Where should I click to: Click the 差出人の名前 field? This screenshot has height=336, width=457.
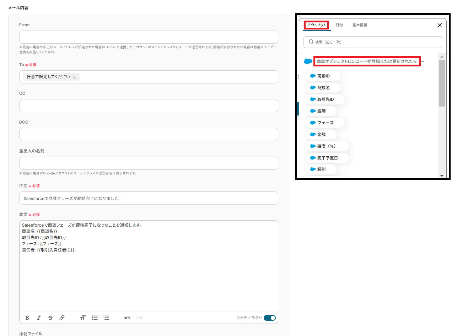tap(149, 163)
